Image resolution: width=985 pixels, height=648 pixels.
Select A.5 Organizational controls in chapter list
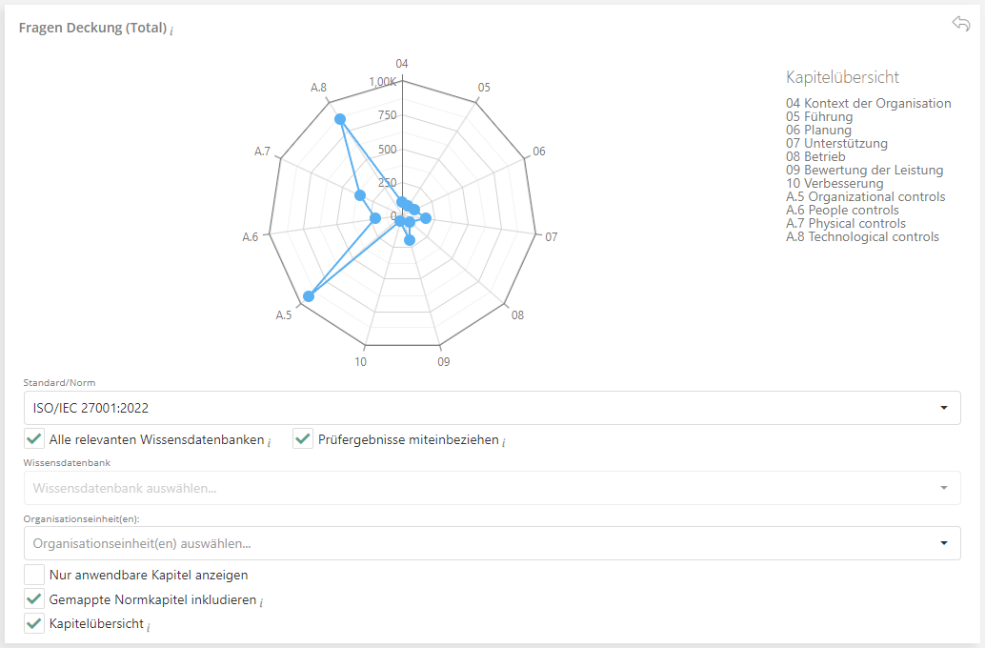click(865, 197)
